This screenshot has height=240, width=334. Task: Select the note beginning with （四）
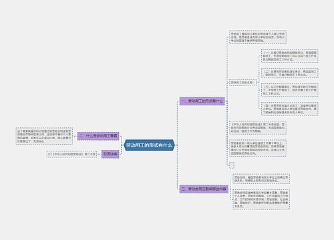click(290, 109)
